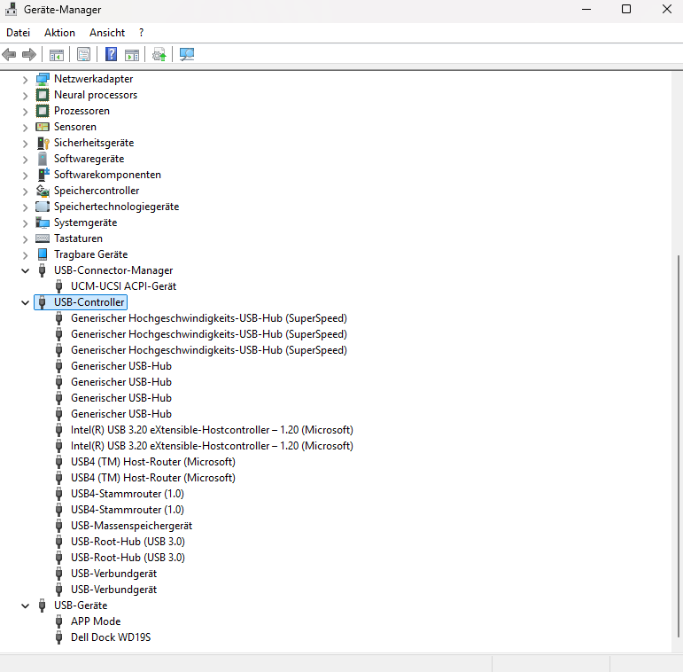Click the Sicherheitsgeräte key icon
This screenshot has width=683, height=672.
tap(43, 143)
